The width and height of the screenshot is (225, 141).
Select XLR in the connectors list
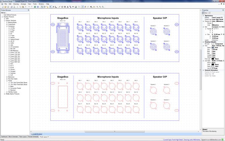[x=12, y=75]
